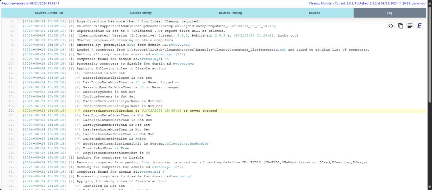Select the Log tab
Viewport: 432px width, 190px height.
pyautogui.click(x=390, y=13)
